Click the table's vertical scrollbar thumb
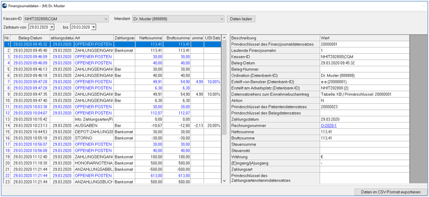The width and height of the screenshot is (429, 197). (224, 88)
